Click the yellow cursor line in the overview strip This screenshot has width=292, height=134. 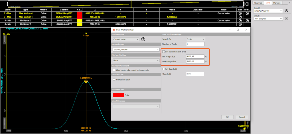[x=131, y=4]
